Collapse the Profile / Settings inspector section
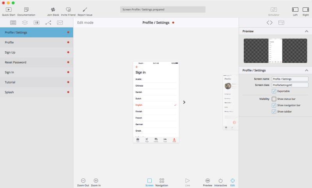The width and height of the screenshot is (312, 188). (x=307, y=70)
